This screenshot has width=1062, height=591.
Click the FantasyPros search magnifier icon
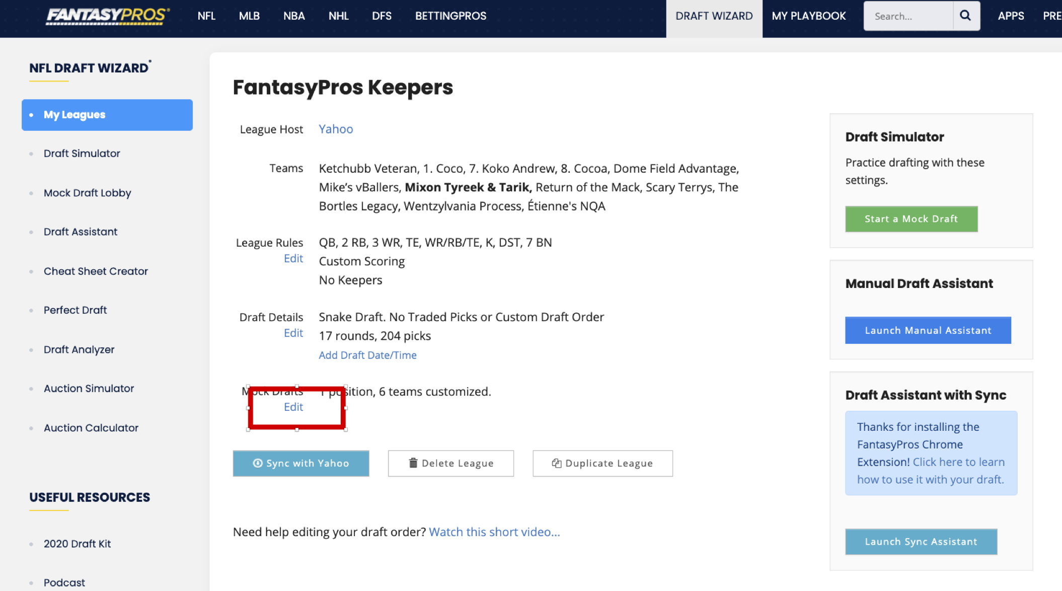[x=965, y=16]
